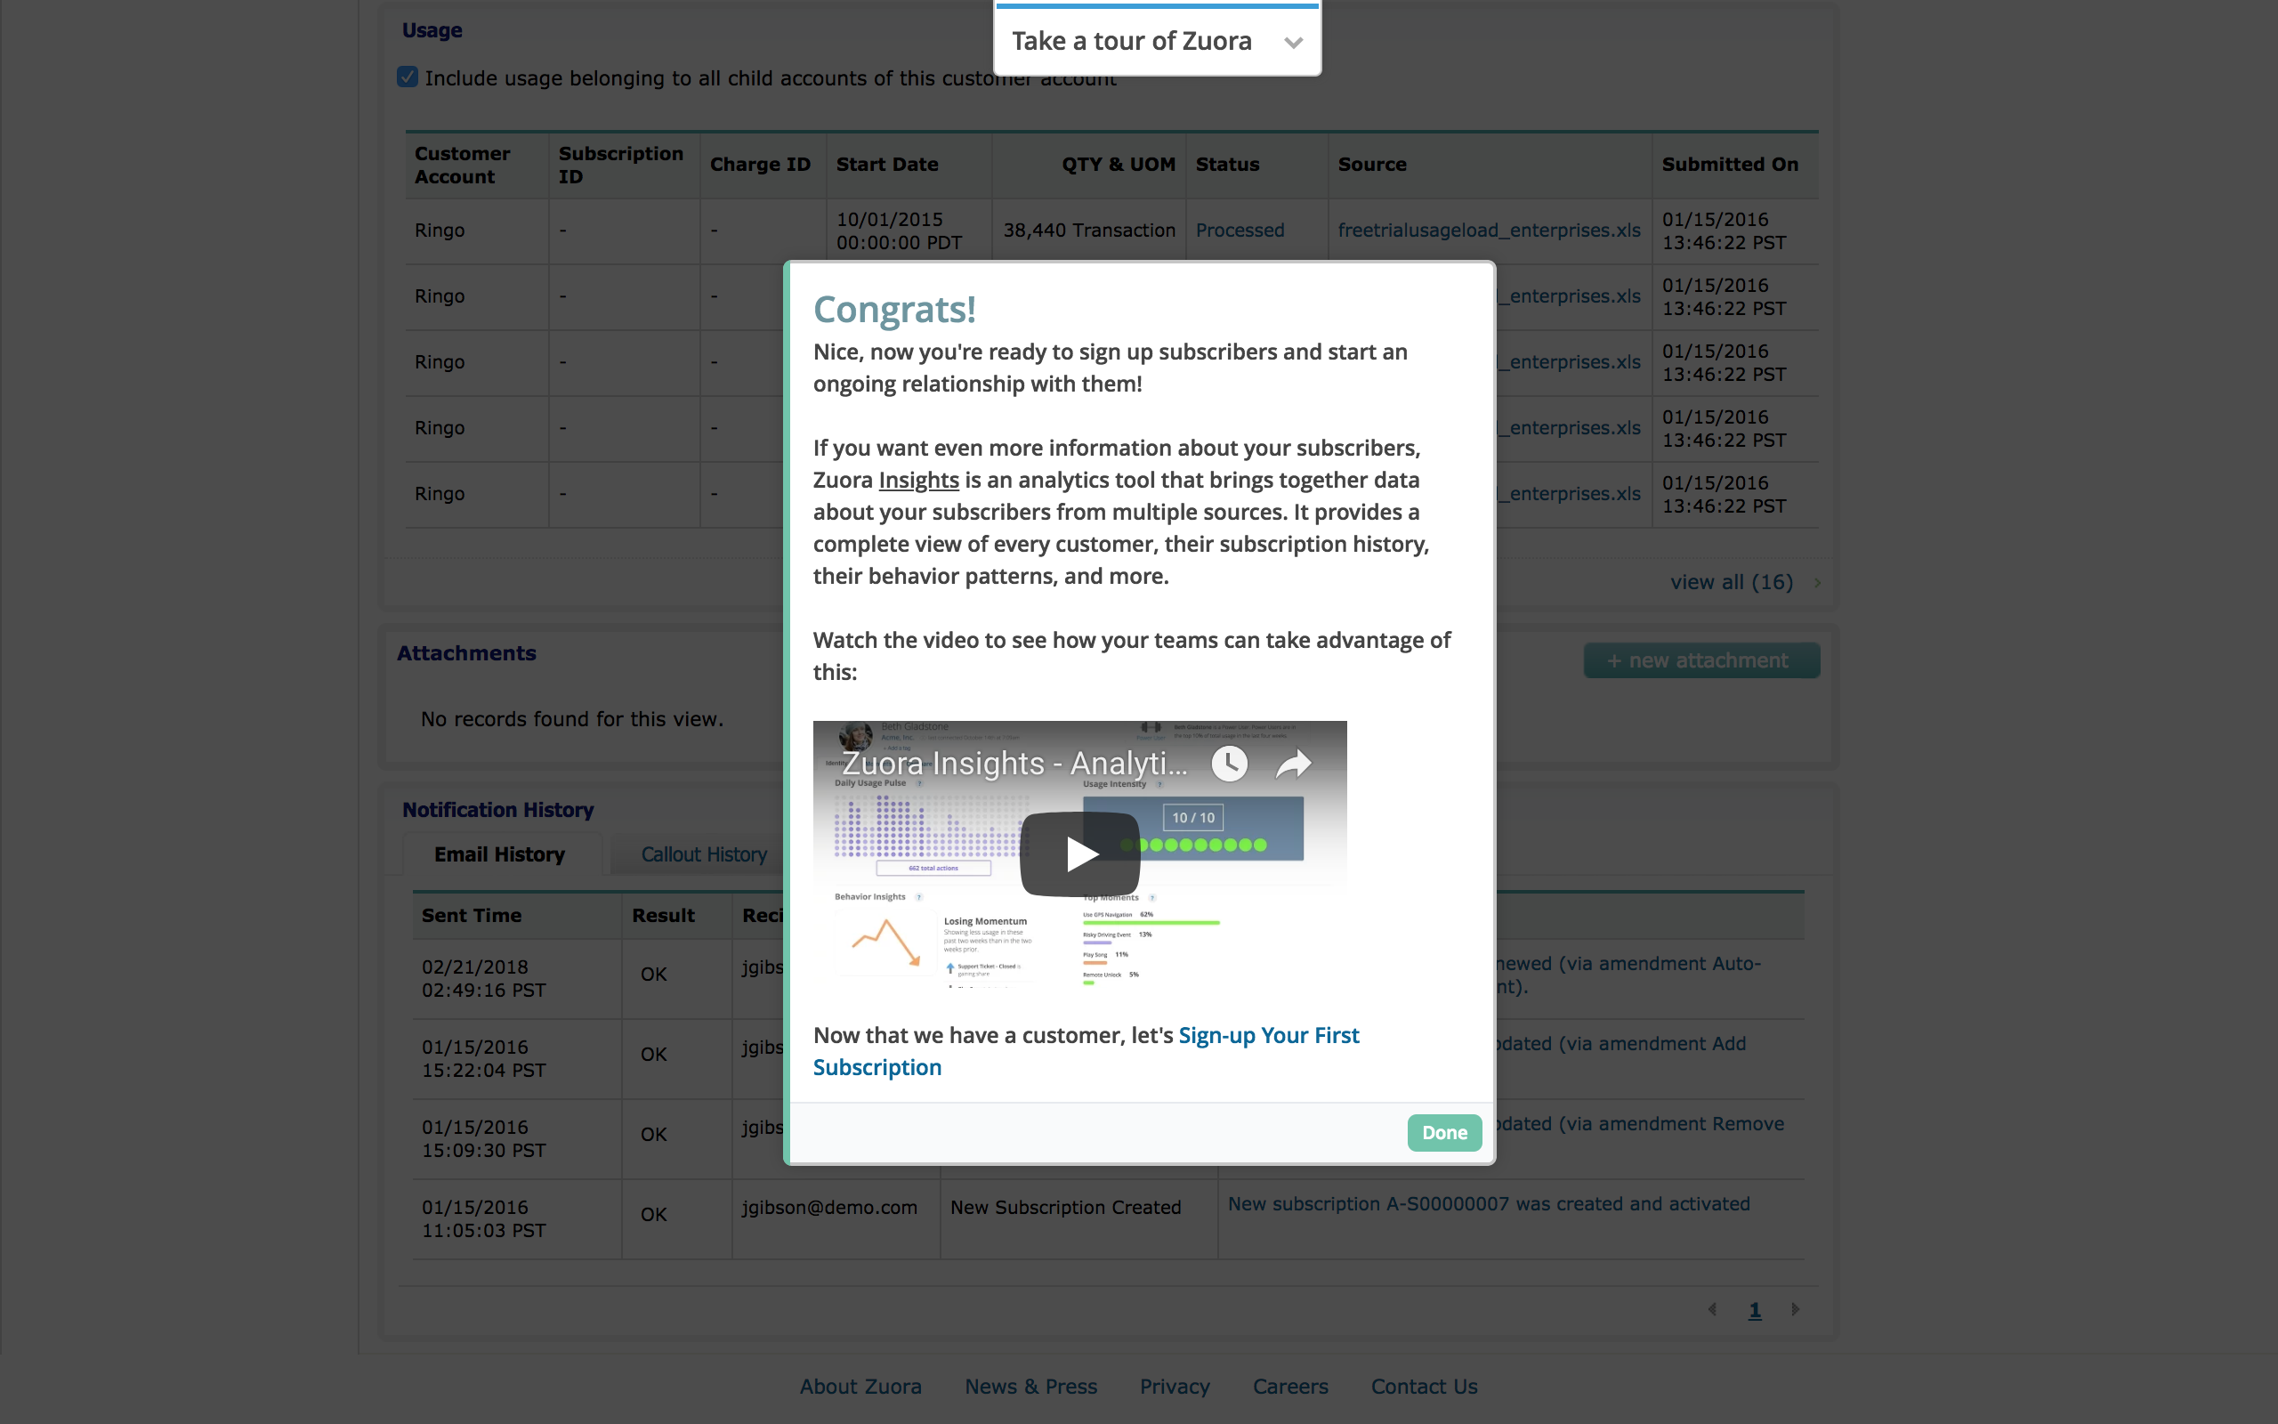
Task: Open view all (16) usage records
Action: click(1730, 582)
